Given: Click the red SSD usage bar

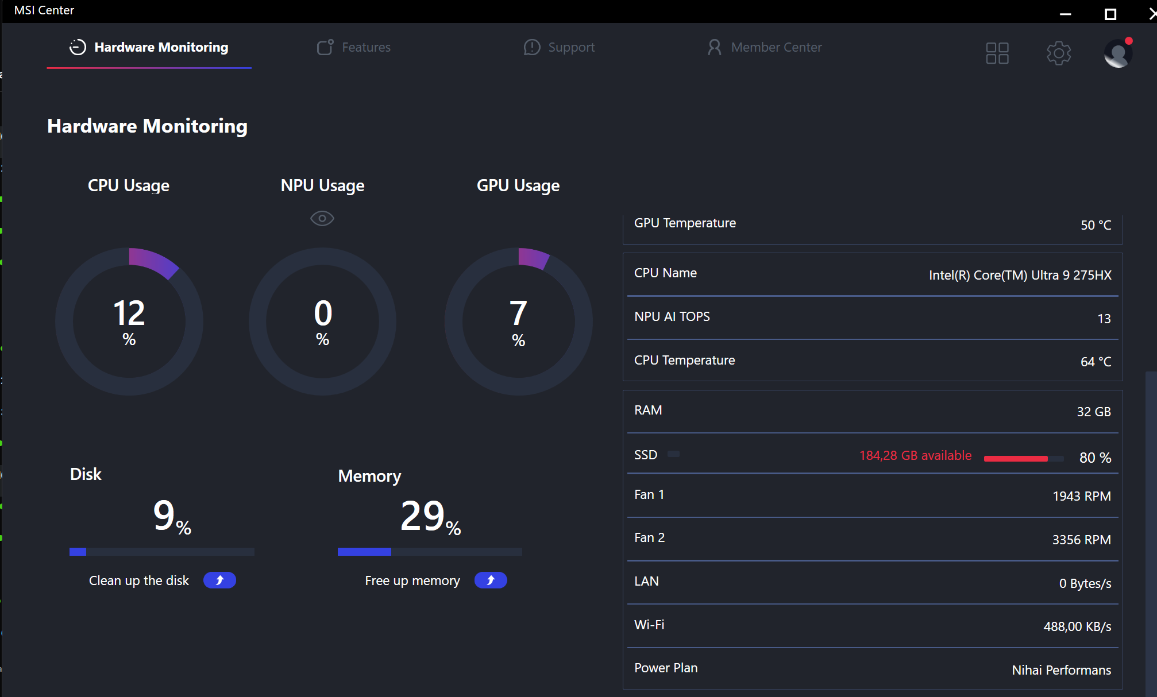Looking at the screenshot, I should point(1024,458).
